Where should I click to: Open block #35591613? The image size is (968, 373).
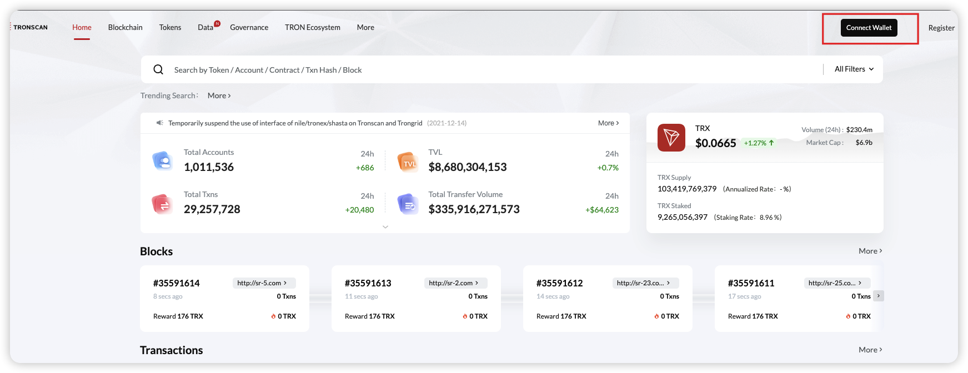coord(368,283)
